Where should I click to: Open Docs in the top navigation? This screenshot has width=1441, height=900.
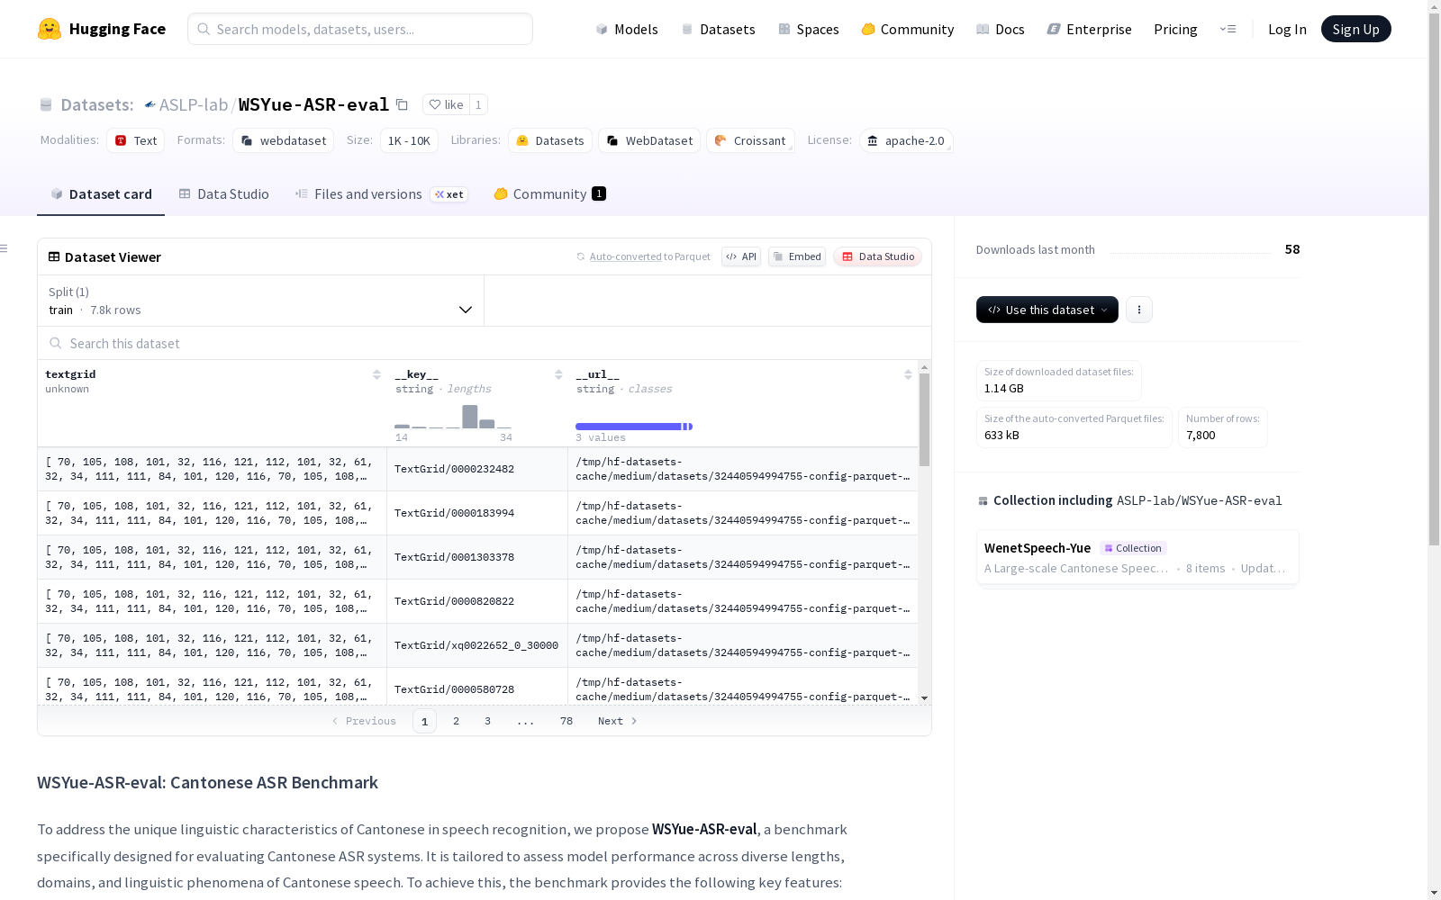pyautogui.click(x=1001, y=29)
